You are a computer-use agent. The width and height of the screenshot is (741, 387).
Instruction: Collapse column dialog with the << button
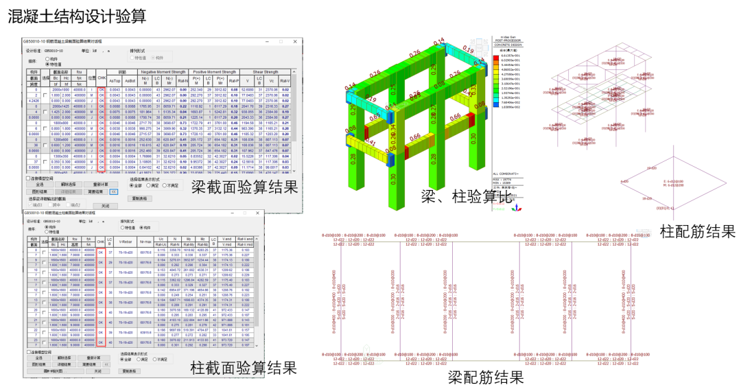(x=106, y=364)
